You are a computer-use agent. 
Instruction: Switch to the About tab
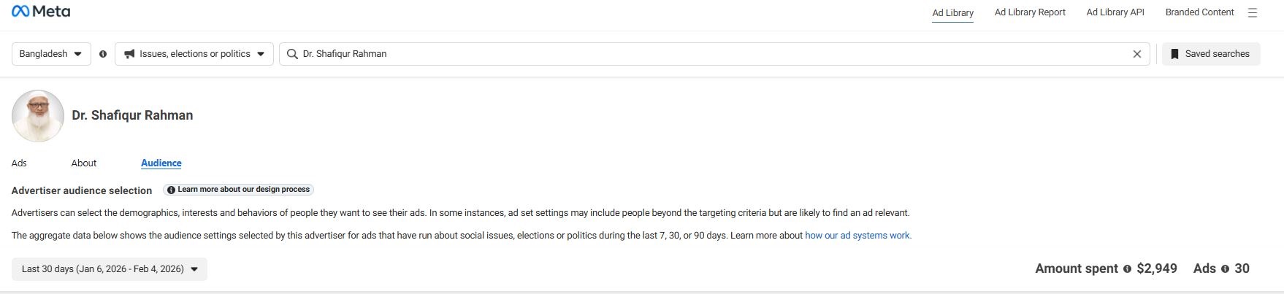click(x=84, y=163)
